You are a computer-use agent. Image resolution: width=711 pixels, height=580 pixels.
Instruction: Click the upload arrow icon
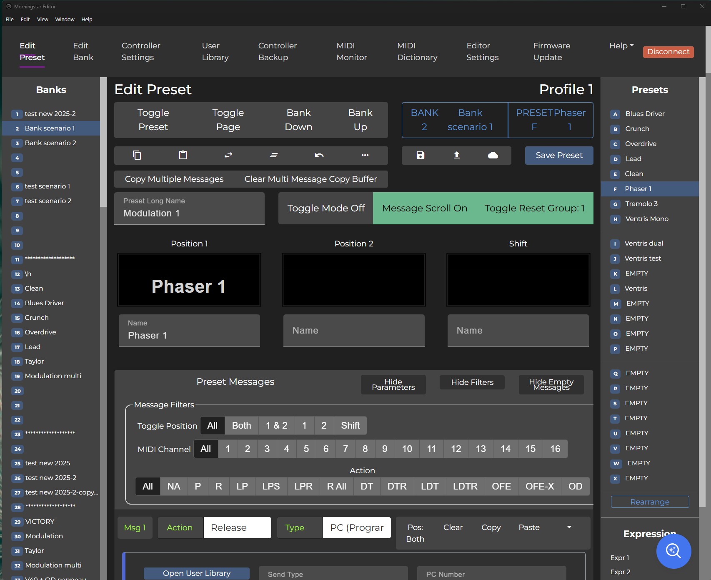(x=457, y=155)
